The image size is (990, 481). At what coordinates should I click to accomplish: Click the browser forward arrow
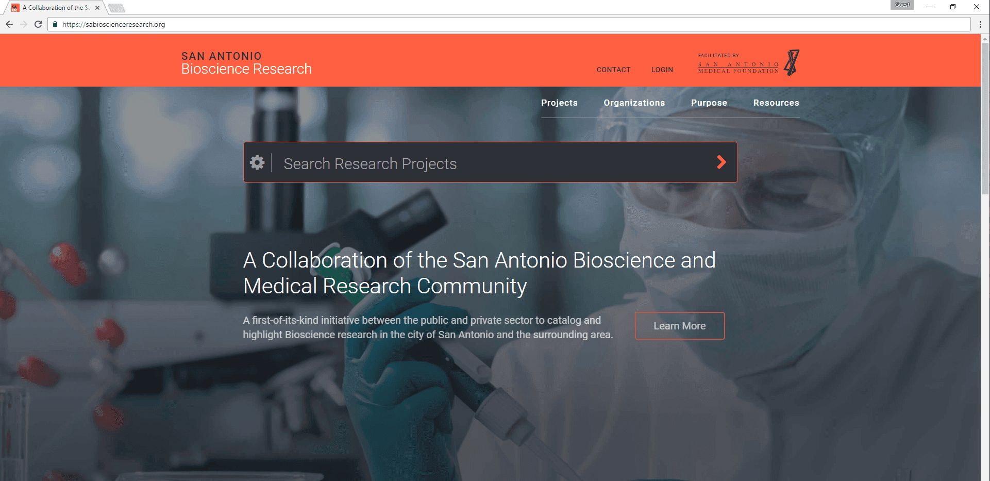tap(24, 24)
